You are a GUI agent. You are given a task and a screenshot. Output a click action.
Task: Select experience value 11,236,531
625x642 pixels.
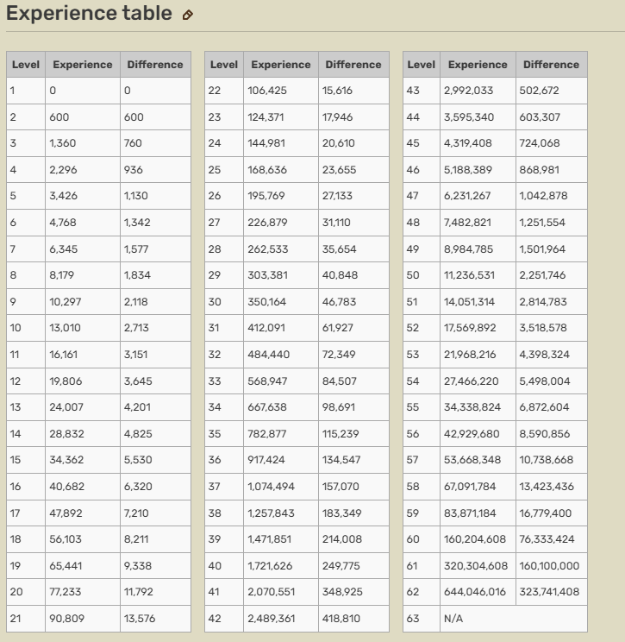click(469, 275)
